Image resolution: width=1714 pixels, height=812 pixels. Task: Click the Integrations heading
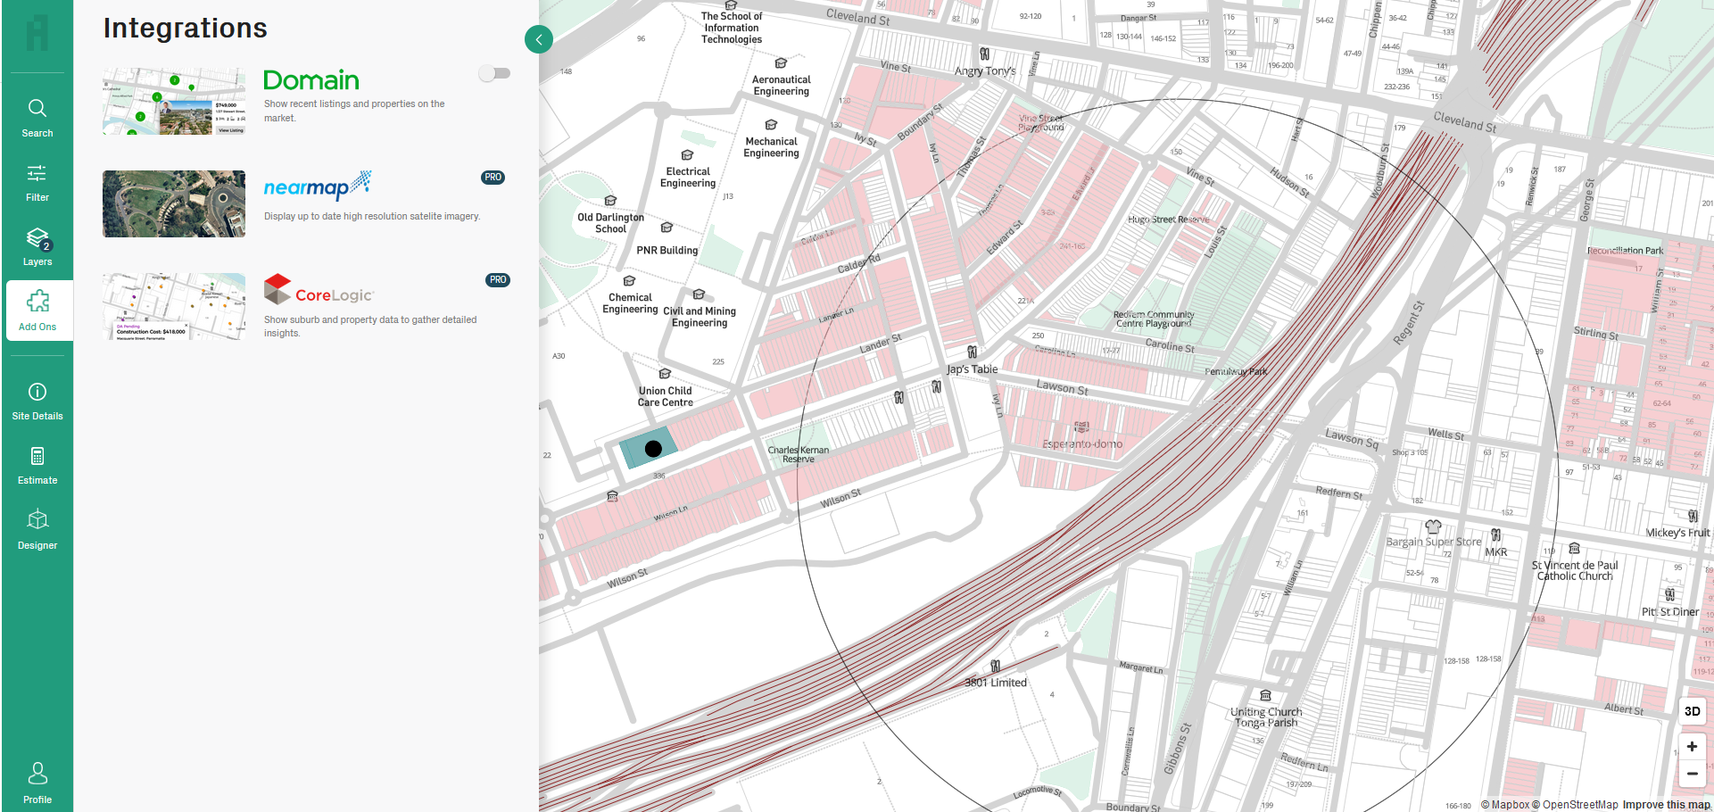coord(186,29)
